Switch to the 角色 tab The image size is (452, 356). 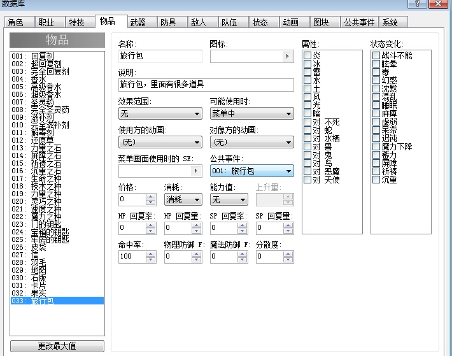click(19, 22)
